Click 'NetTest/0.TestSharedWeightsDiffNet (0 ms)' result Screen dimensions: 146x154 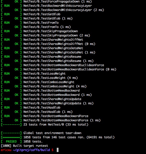click(59, 44)
